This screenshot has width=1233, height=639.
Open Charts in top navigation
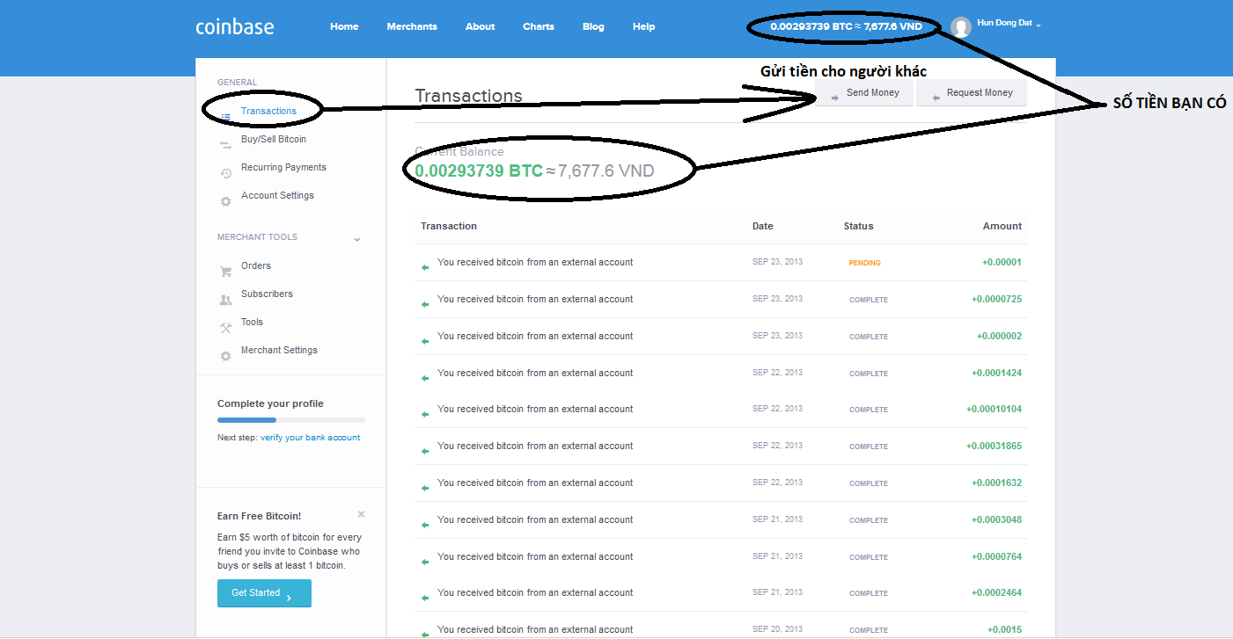tap(539, 26)
